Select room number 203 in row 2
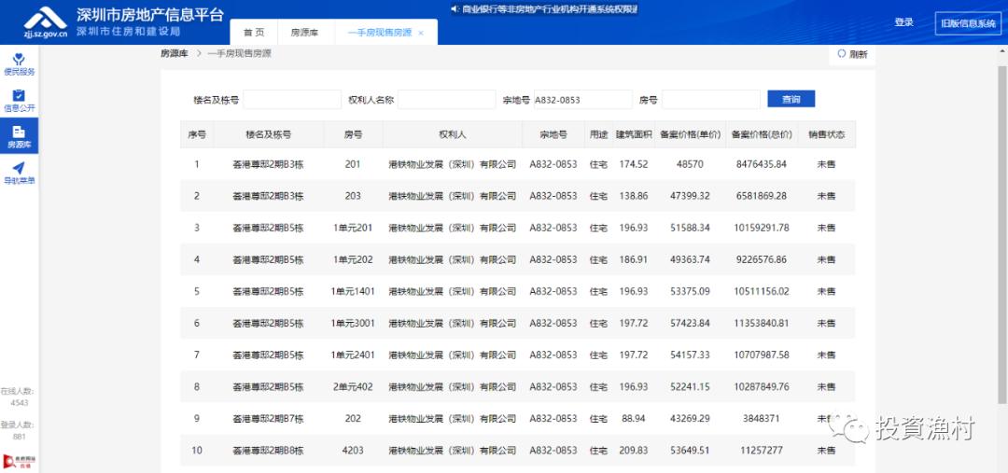The height and width of the screenshot is (473, 1008). click(352, 196)
